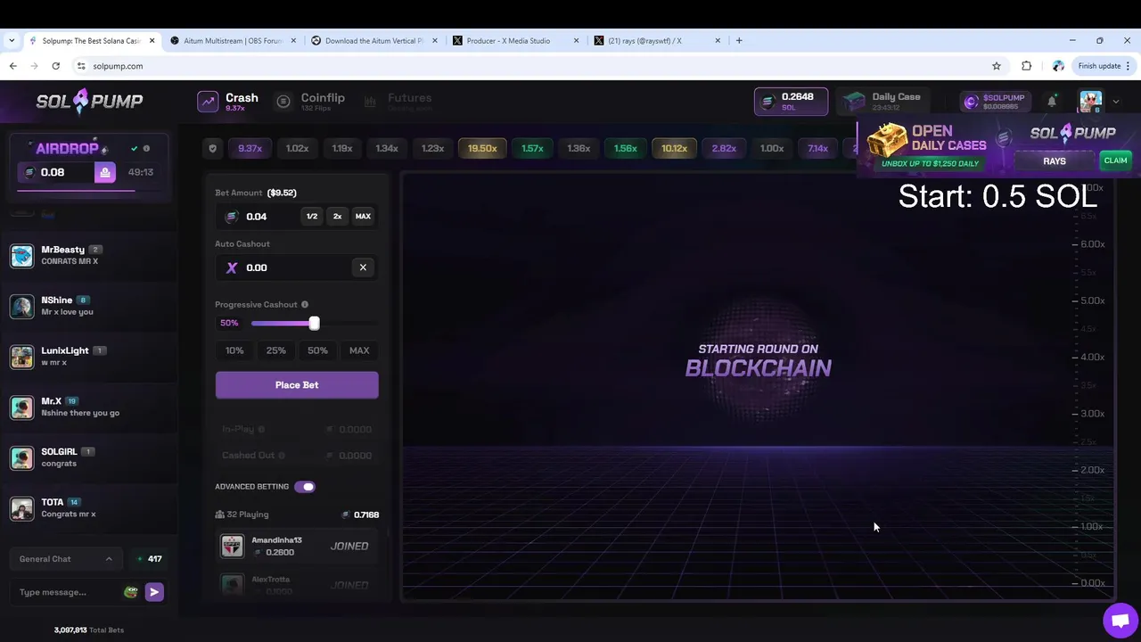
Task: Click the Progressive Cashout info icon
Action: [x=305, y=305]
